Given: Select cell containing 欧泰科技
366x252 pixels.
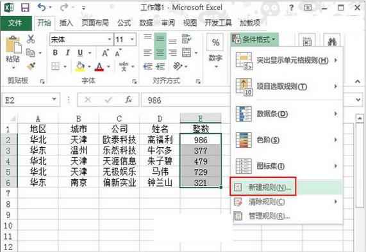Looking at the screenshot, I should [x=119, y=139].
